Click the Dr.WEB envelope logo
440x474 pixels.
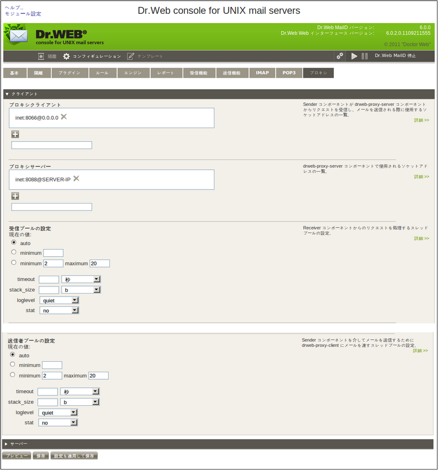[x=16, y=36]
